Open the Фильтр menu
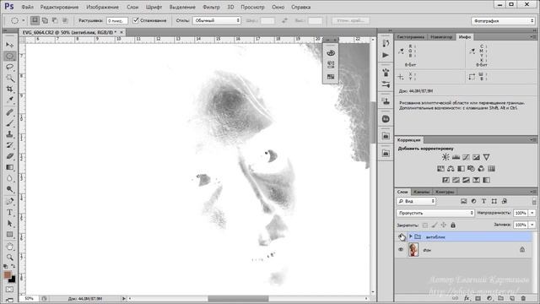 click(x=211, y=7)
